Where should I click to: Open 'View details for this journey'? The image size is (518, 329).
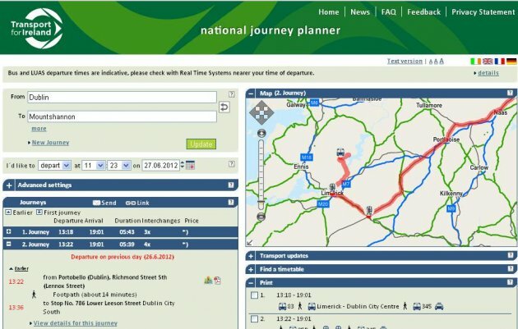point(76,323)
